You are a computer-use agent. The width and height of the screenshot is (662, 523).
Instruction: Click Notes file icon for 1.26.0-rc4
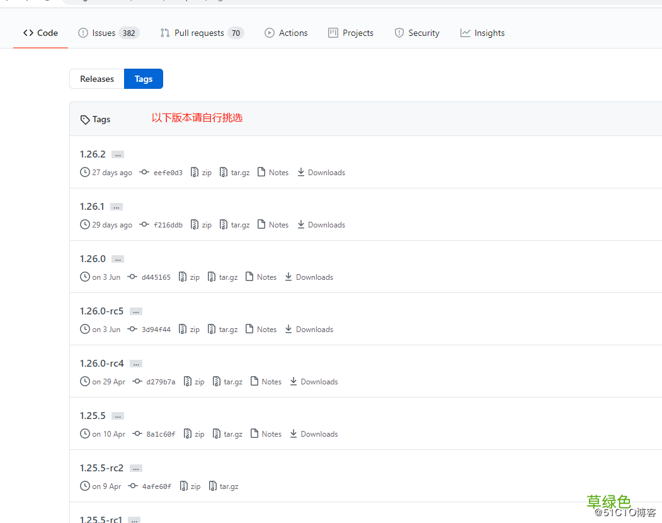click(254, 382)
